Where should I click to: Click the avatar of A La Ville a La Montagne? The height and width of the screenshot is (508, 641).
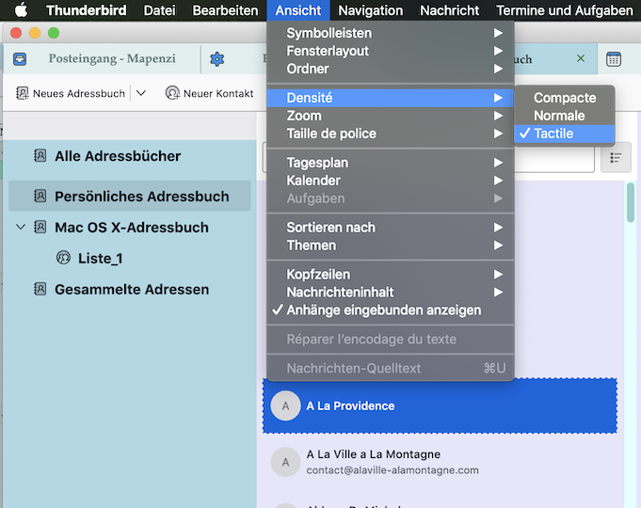(x=285, y=462)
